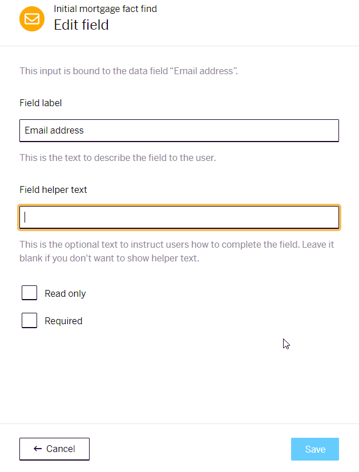This screenshot has height=472, width=359.
Task: Click the 'Field label' caption
Action: (41, 103)
